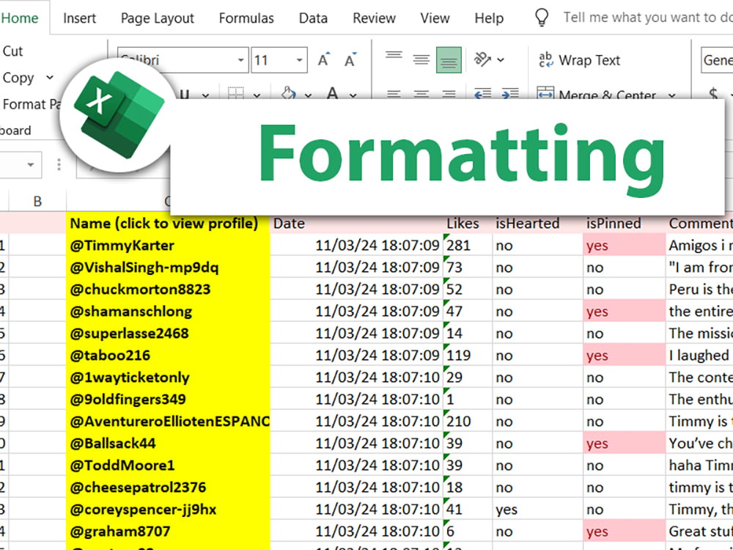Screen dimensions: 733x550
Task: Open the @shamanschlong profile link
Action: 131,312
